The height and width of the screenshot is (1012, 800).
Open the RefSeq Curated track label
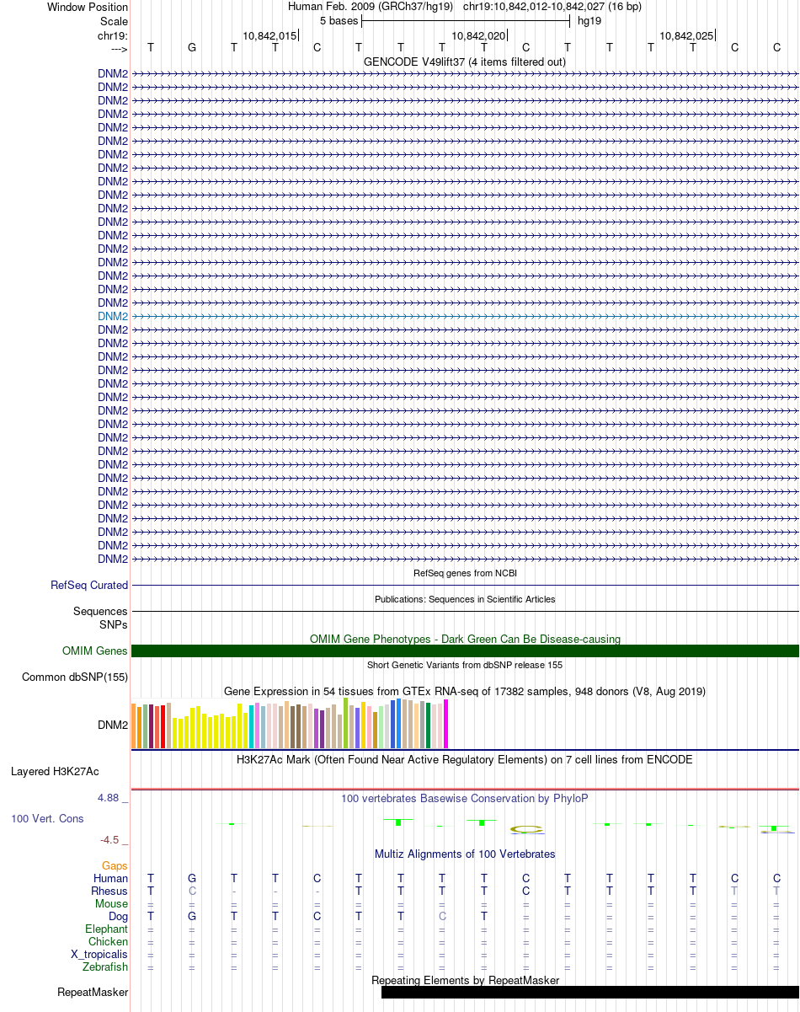(x=89, y=585)
